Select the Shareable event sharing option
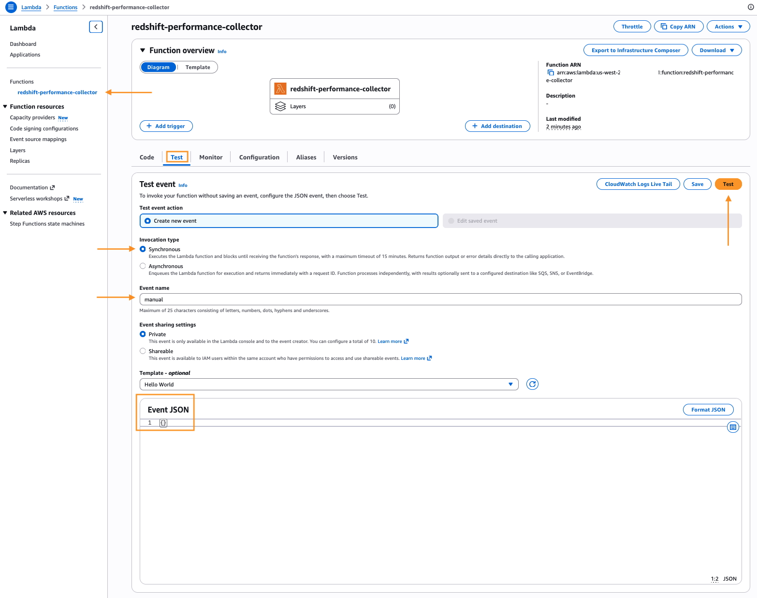Screen dimensions: 757x598 coord(143,351)
